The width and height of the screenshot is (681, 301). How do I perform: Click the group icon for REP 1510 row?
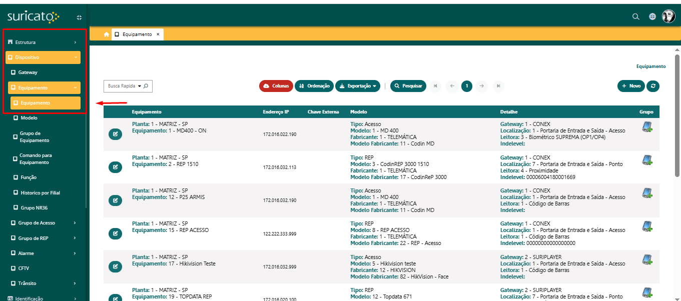click(647, 160)
